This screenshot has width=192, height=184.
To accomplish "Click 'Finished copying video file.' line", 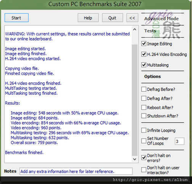I will pyautogui.click(x=30, y=73).
